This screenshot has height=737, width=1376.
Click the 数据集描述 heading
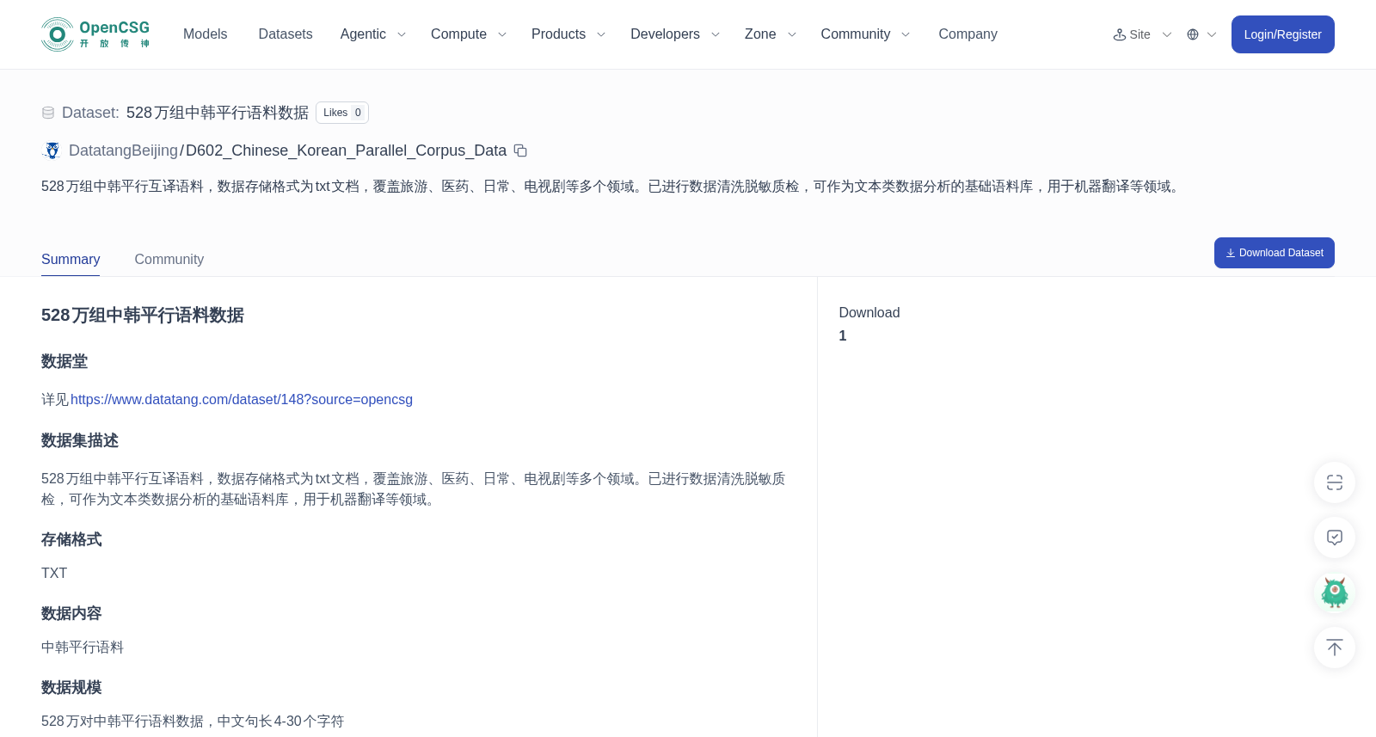pyautogui.click(x=80, y=440)
